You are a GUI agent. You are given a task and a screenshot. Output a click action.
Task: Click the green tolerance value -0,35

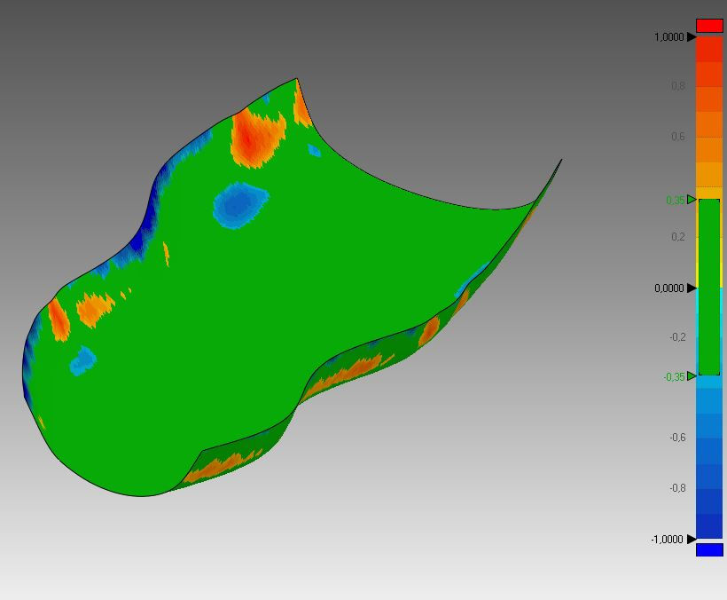tap(674, 377)
